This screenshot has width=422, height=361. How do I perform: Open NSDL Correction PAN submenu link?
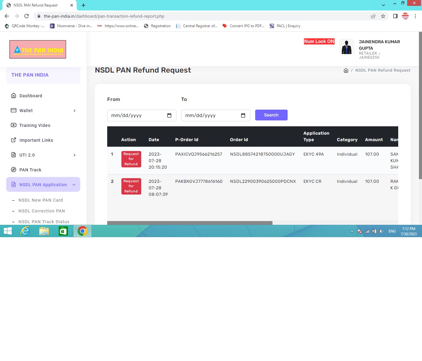pos(42,211)
